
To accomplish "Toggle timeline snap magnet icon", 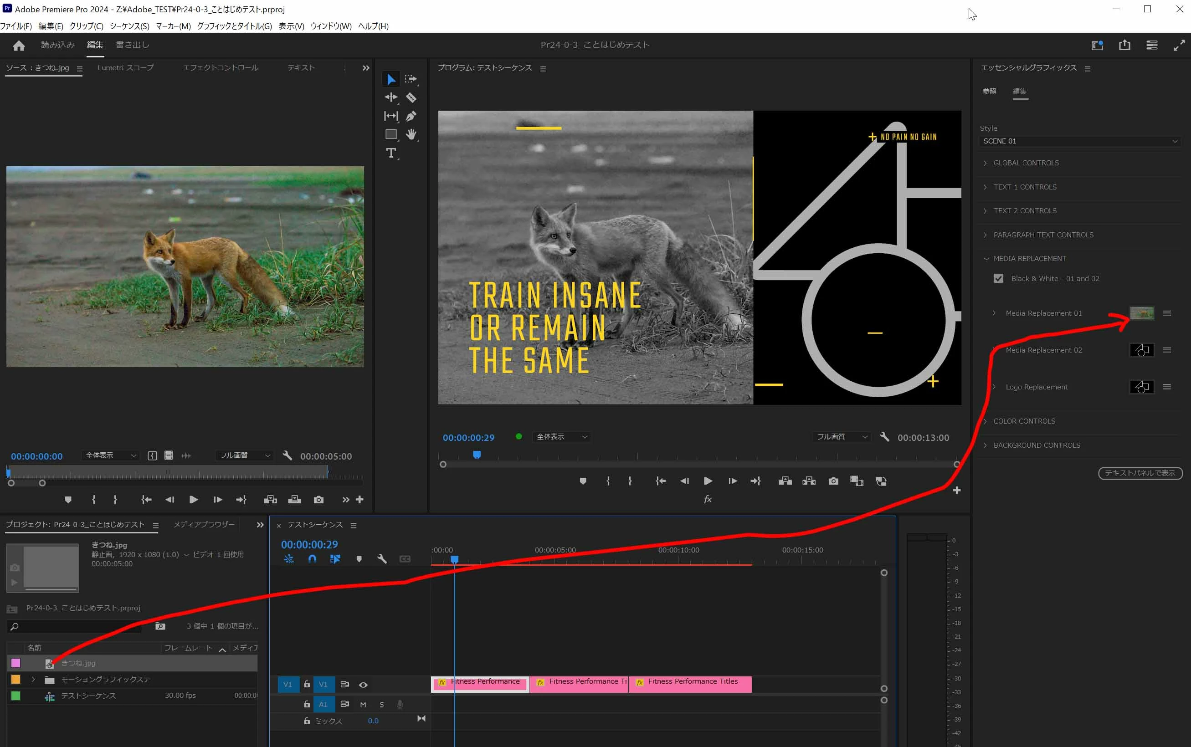I will [x=312, y=559].
